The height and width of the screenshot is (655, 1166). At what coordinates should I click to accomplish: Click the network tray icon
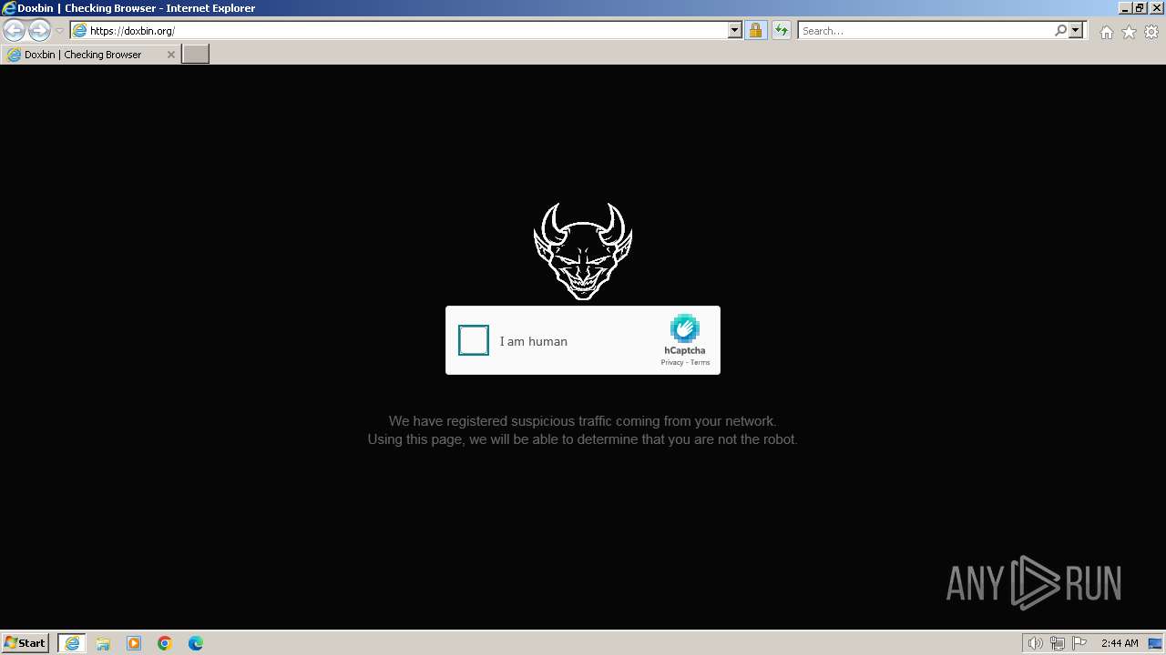(1058, 643)
